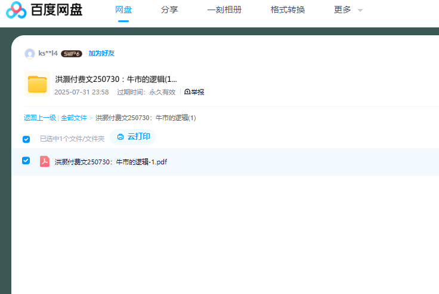This screenshot has width=439, height=294.
Task: Toggle the select-all files checkbox
Action: pos(26,139)
